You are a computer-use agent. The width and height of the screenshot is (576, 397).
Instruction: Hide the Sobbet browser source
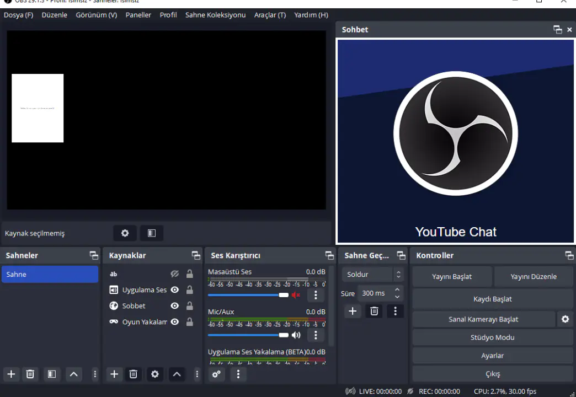point(175,305)
